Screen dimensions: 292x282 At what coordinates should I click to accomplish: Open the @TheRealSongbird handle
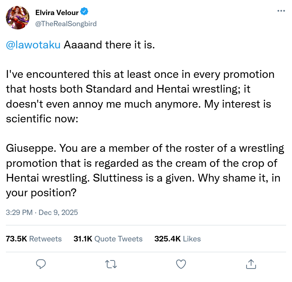[x=66, y=24]
